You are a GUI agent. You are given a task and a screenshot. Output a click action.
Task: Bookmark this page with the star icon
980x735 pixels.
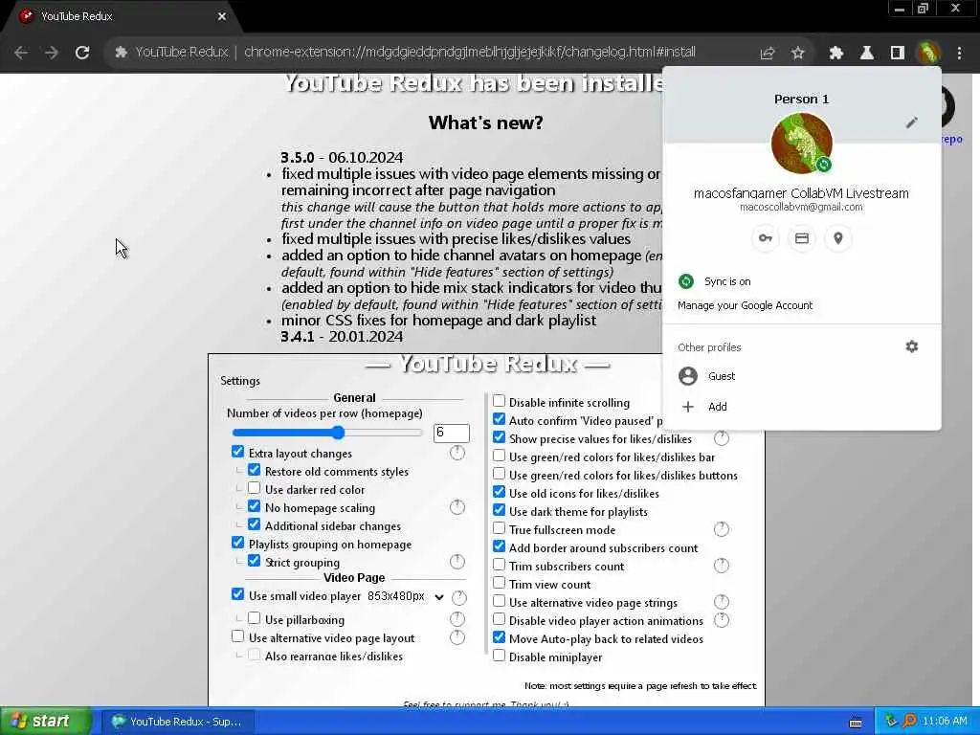797,54
